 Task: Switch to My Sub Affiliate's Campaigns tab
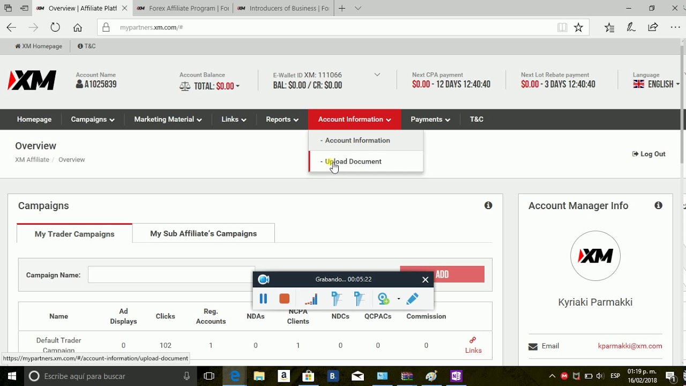[x=204, y=233]
